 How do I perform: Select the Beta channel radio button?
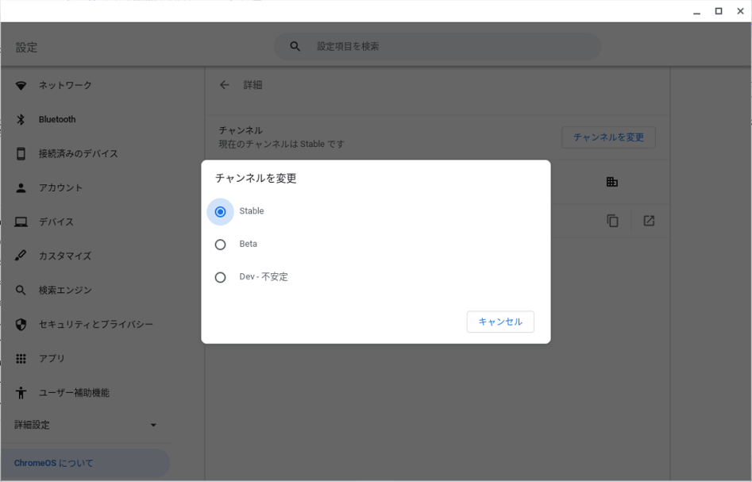click(220, 245)
